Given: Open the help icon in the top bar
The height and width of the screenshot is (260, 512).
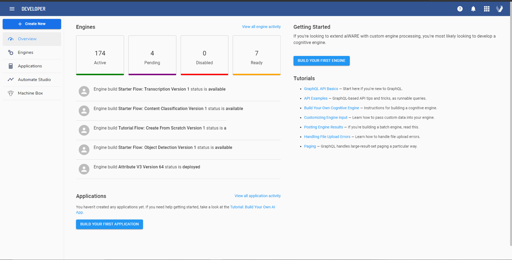Looking at the screenshot, I should click(x=460, y=9).
